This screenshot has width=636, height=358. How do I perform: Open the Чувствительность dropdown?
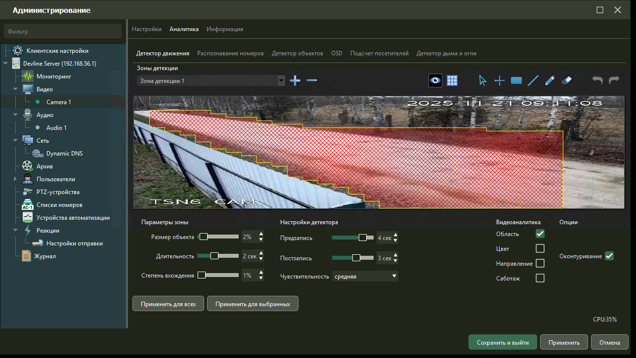coord(365,277)
